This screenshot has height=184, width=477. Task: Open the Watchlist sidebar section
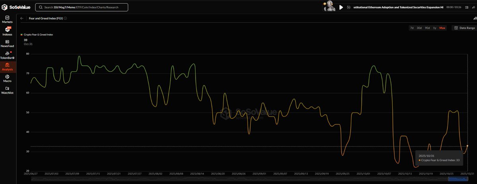[x=8, y=90]
